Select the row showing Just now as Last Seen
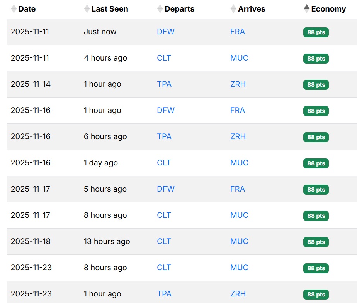Image resolution: width=357 pixels, height=303 pixels. tap(100, 32)
